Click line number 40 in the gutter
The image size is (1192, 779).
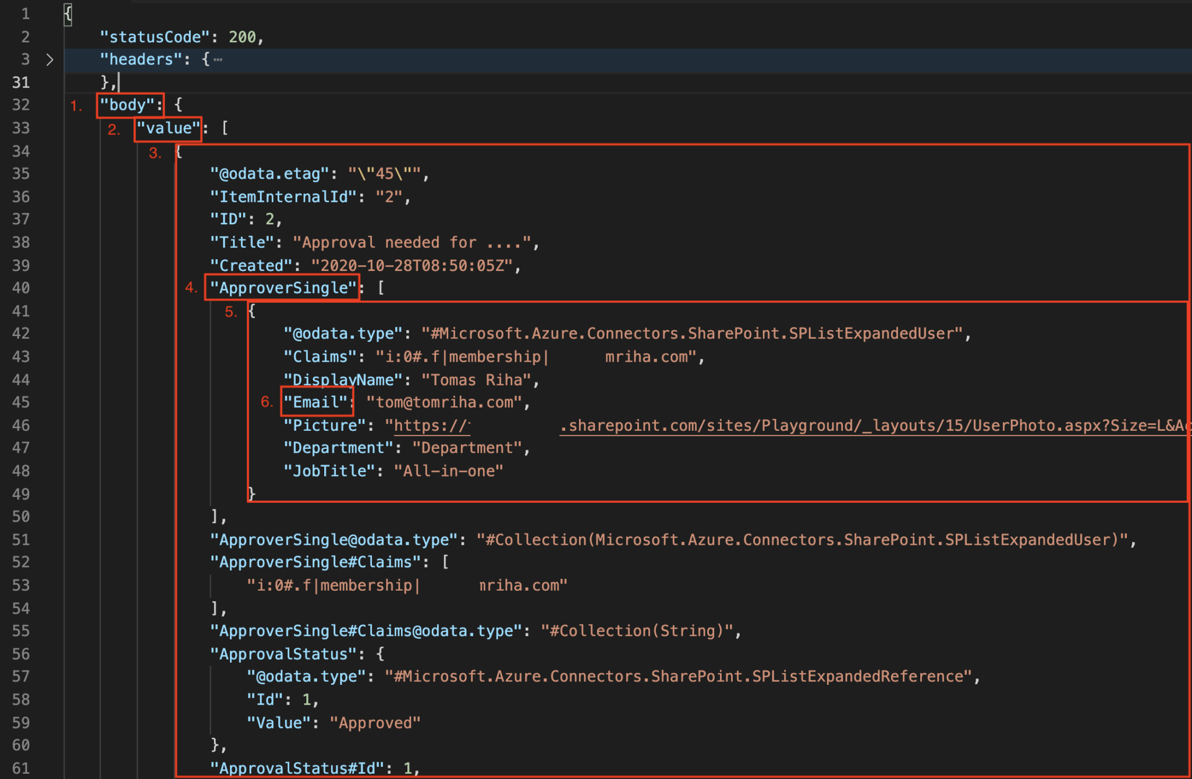(21, 288)
